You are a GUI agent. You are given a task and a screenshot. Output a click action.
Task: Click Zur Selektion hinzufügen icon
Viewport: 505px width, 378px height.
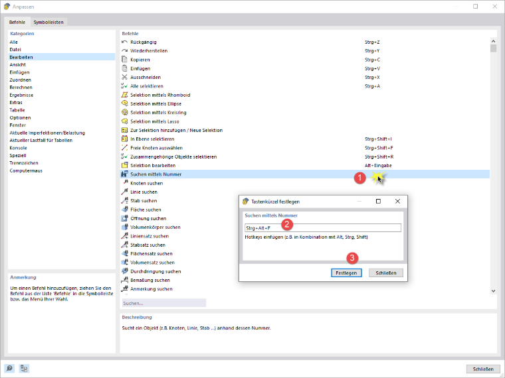(125, 130)
